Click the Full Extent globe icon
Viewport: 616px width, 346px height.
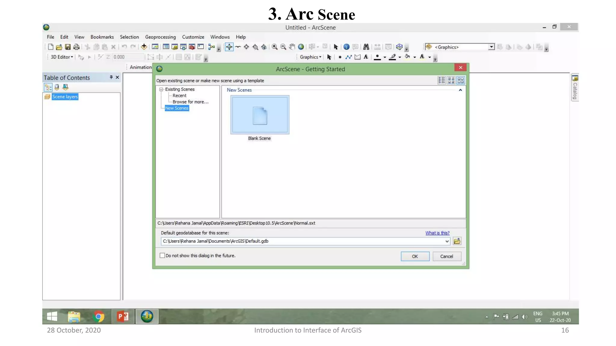[x=301, y=47]
